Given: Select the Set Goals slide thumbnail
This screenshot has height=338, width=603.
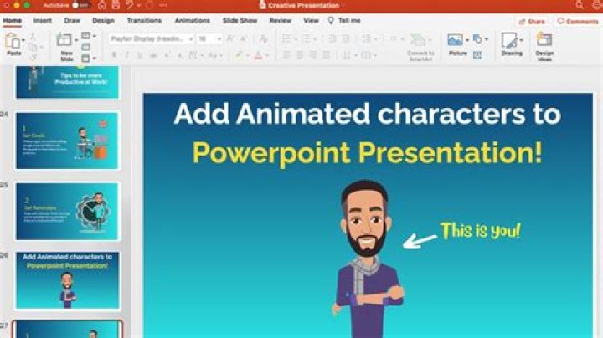Looking at the screenshot, I should coord(67,141).
